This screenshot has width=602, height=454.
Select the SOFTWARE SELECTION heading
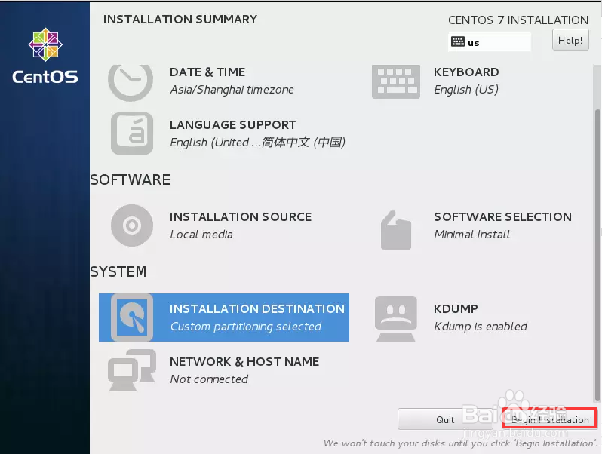click(x=502, y=217)
